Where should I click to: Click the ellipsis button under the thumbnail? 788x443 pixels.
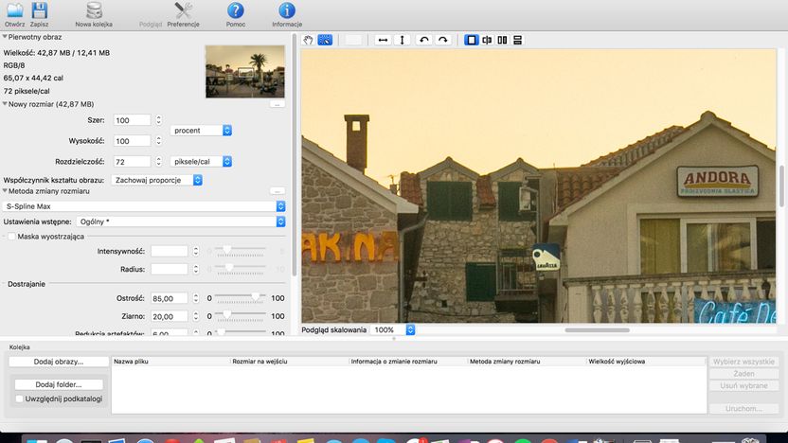pos(278,104)
